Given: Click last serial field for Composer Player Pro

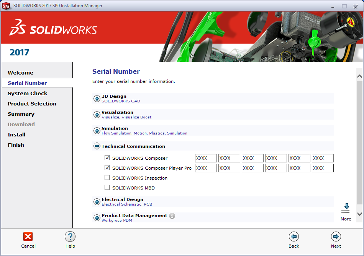Looking at the screenshot, I should click(323, 168).
